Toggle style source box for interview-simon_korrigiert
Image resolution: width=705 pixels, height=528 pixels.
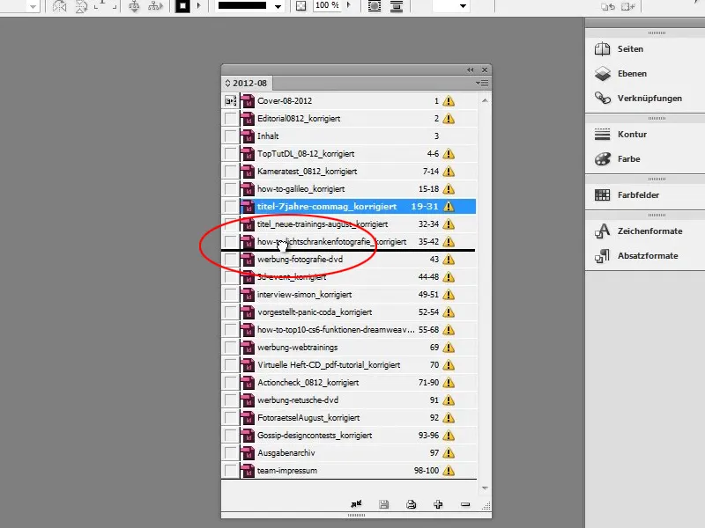231,295
